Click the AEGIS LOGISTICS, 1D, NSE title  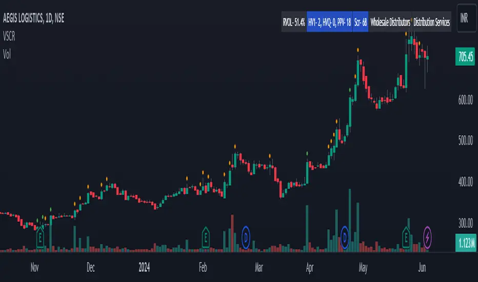point(33,18)
